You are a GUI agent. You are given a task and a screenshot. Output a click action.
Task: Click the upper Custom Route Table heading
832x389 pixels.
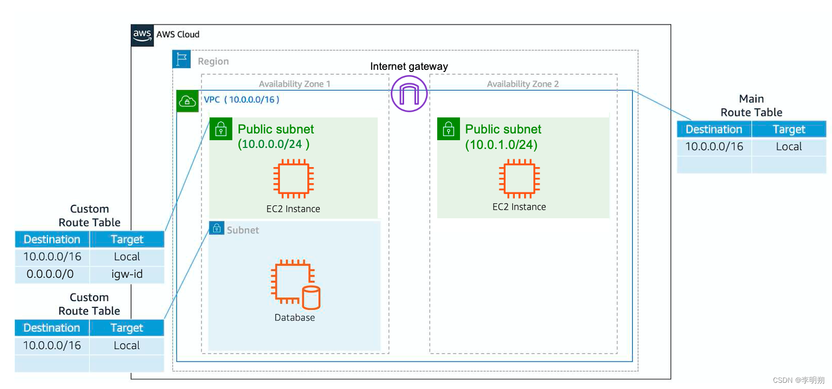pos(90,216)
